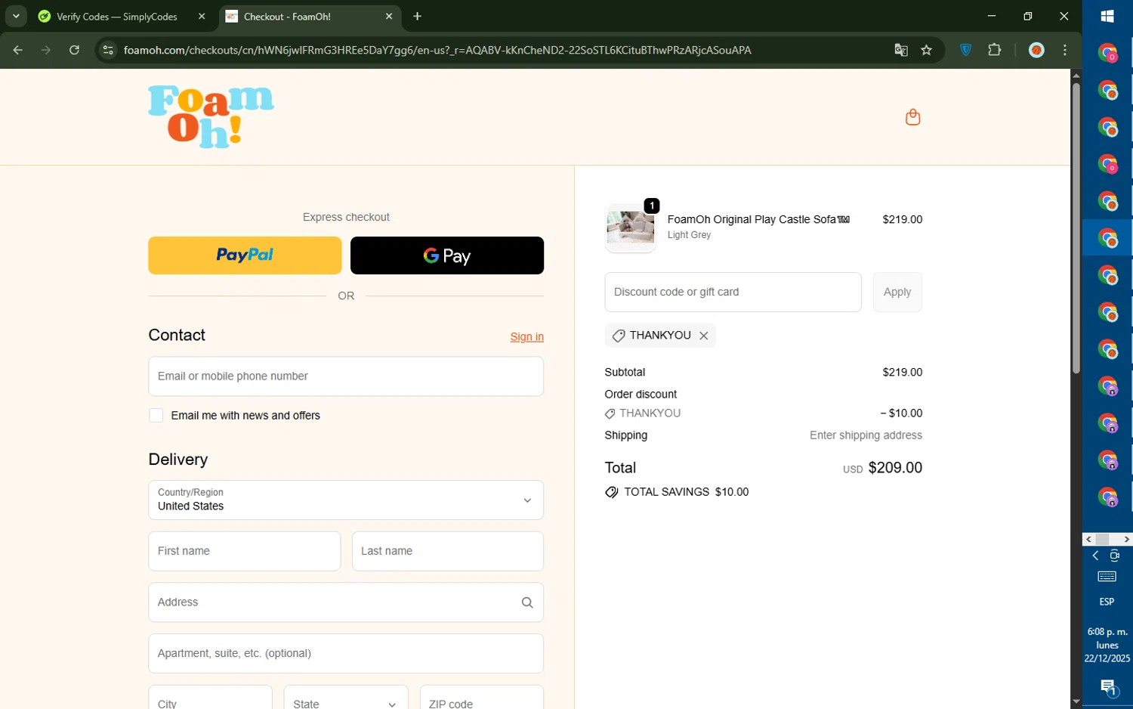The height and width of the screenshot is (709, 1133).
Task: Go back with browser back arrow
Action: pyautogui.click(x=17, y=50)
